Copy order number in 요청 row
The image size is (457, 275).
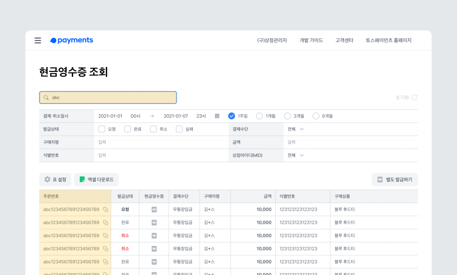105,210
